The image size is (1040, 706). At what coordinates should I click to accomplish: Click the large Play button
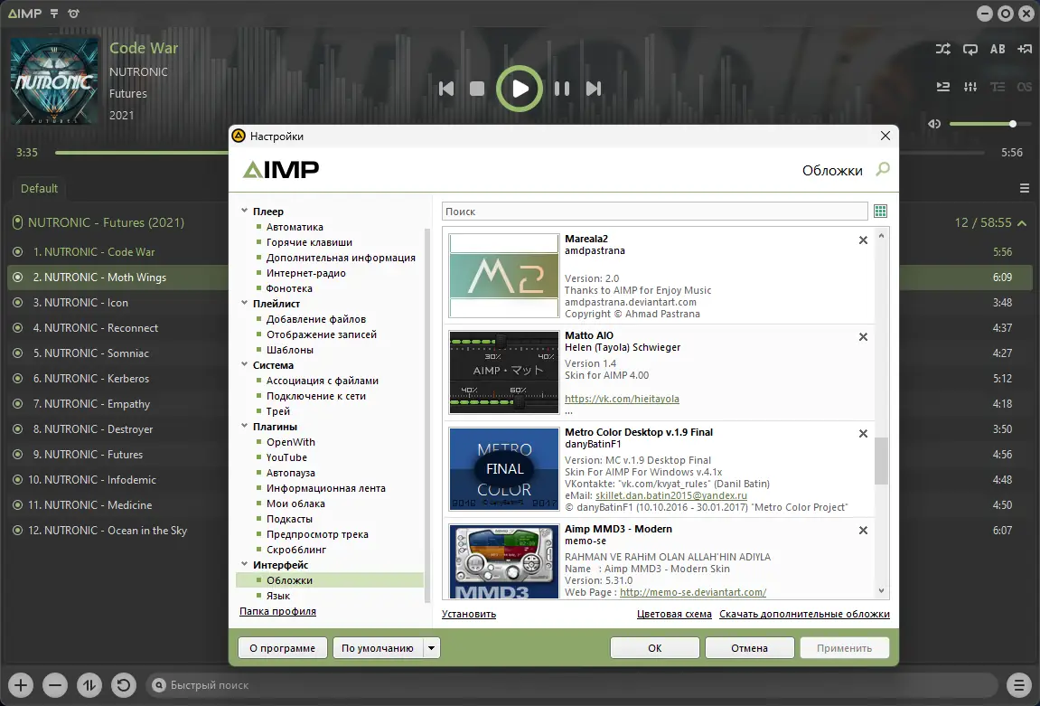pyautogui.click(x=520, y=89)
